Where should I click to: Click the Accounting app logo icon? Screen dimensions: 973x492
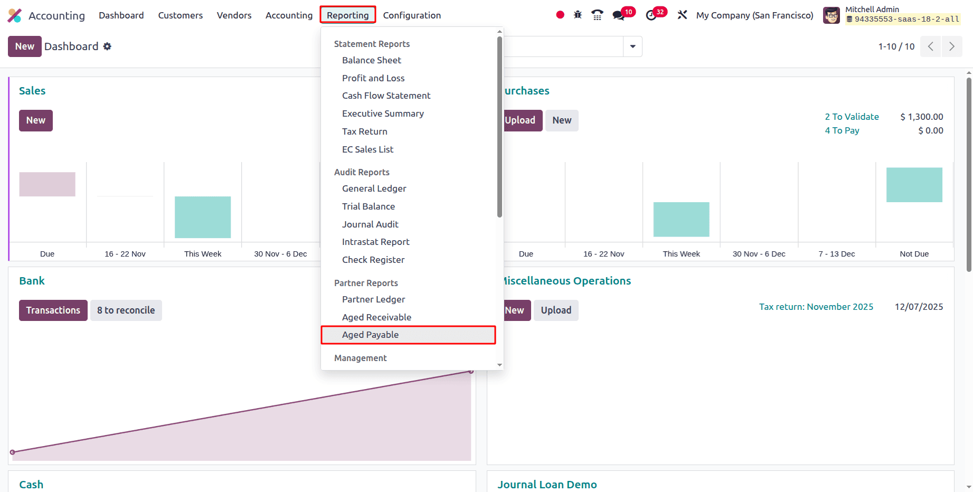(x=15, y=15)
